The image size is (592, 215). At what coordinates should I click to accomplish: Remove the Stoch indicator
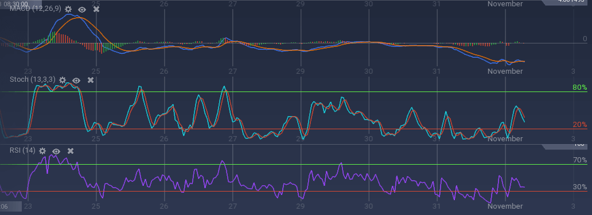pos(91,80)
